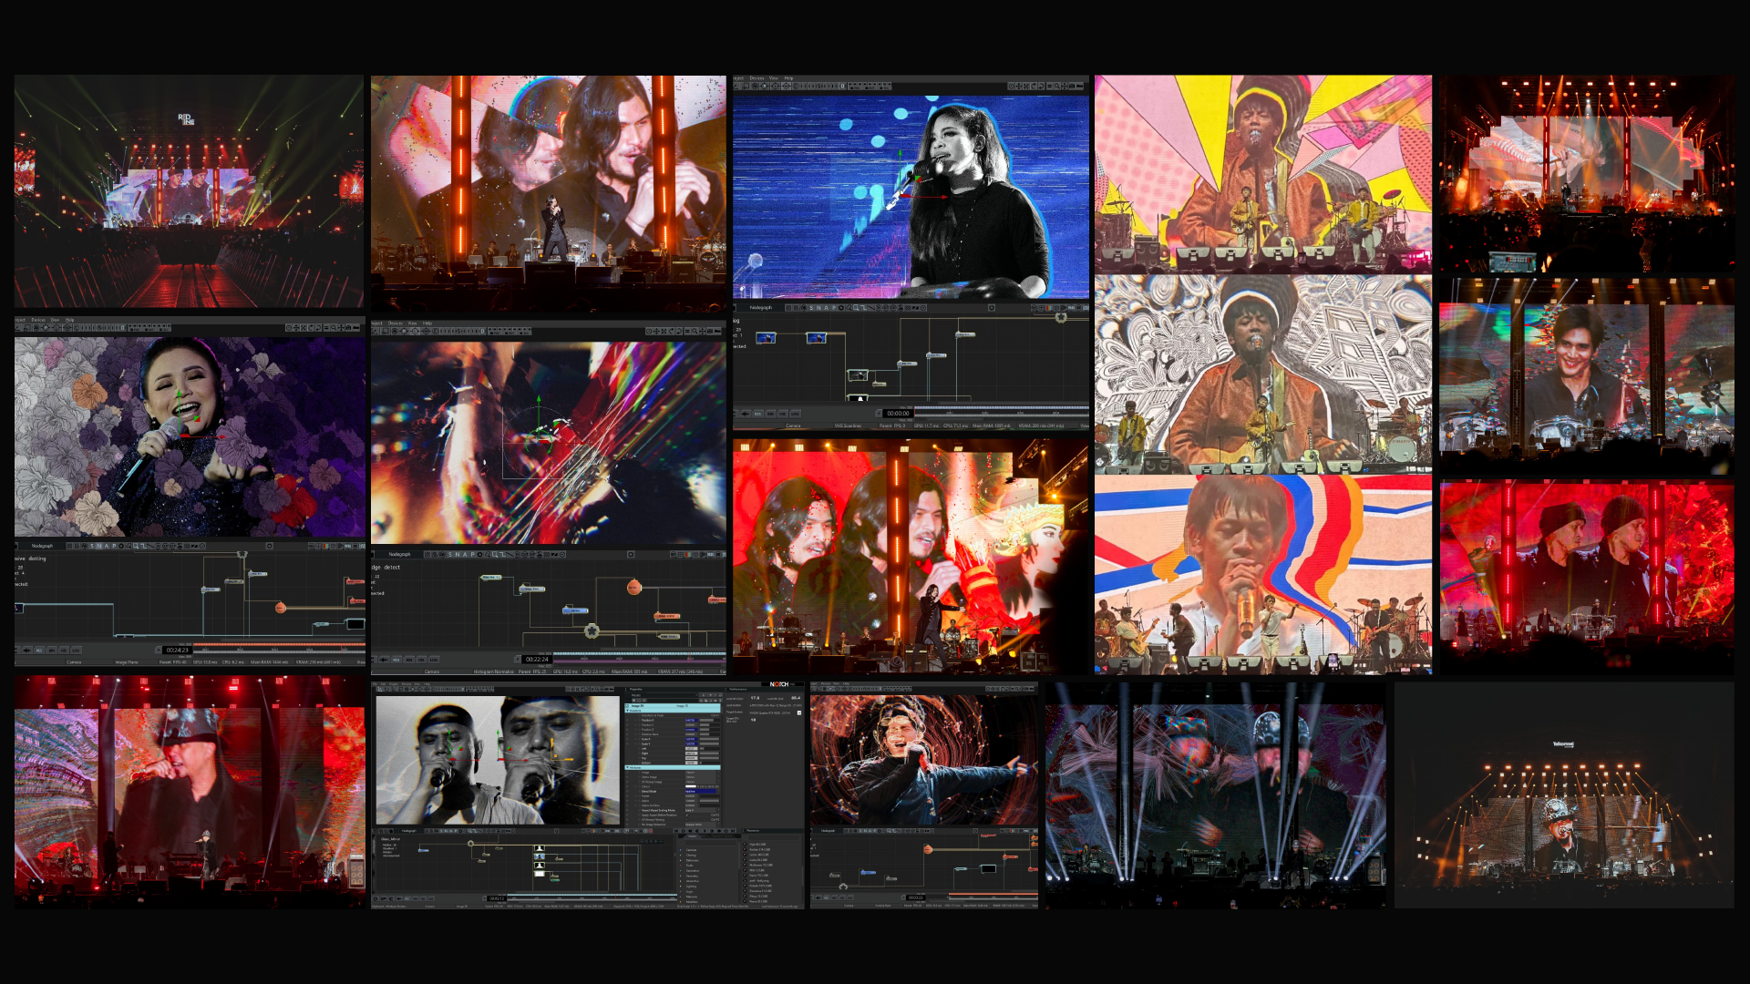Toggle A snap letter in edge detect nodegraph
The image size is (1750, 984).
465,554
